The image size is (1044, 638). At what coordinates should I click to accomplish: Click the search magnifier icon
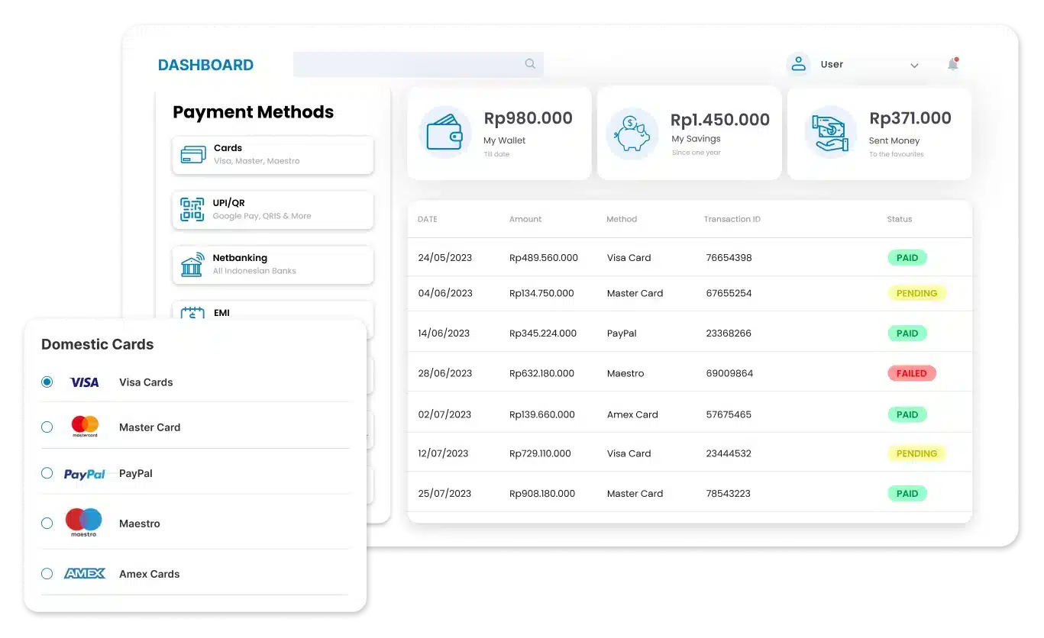point(530,64)
